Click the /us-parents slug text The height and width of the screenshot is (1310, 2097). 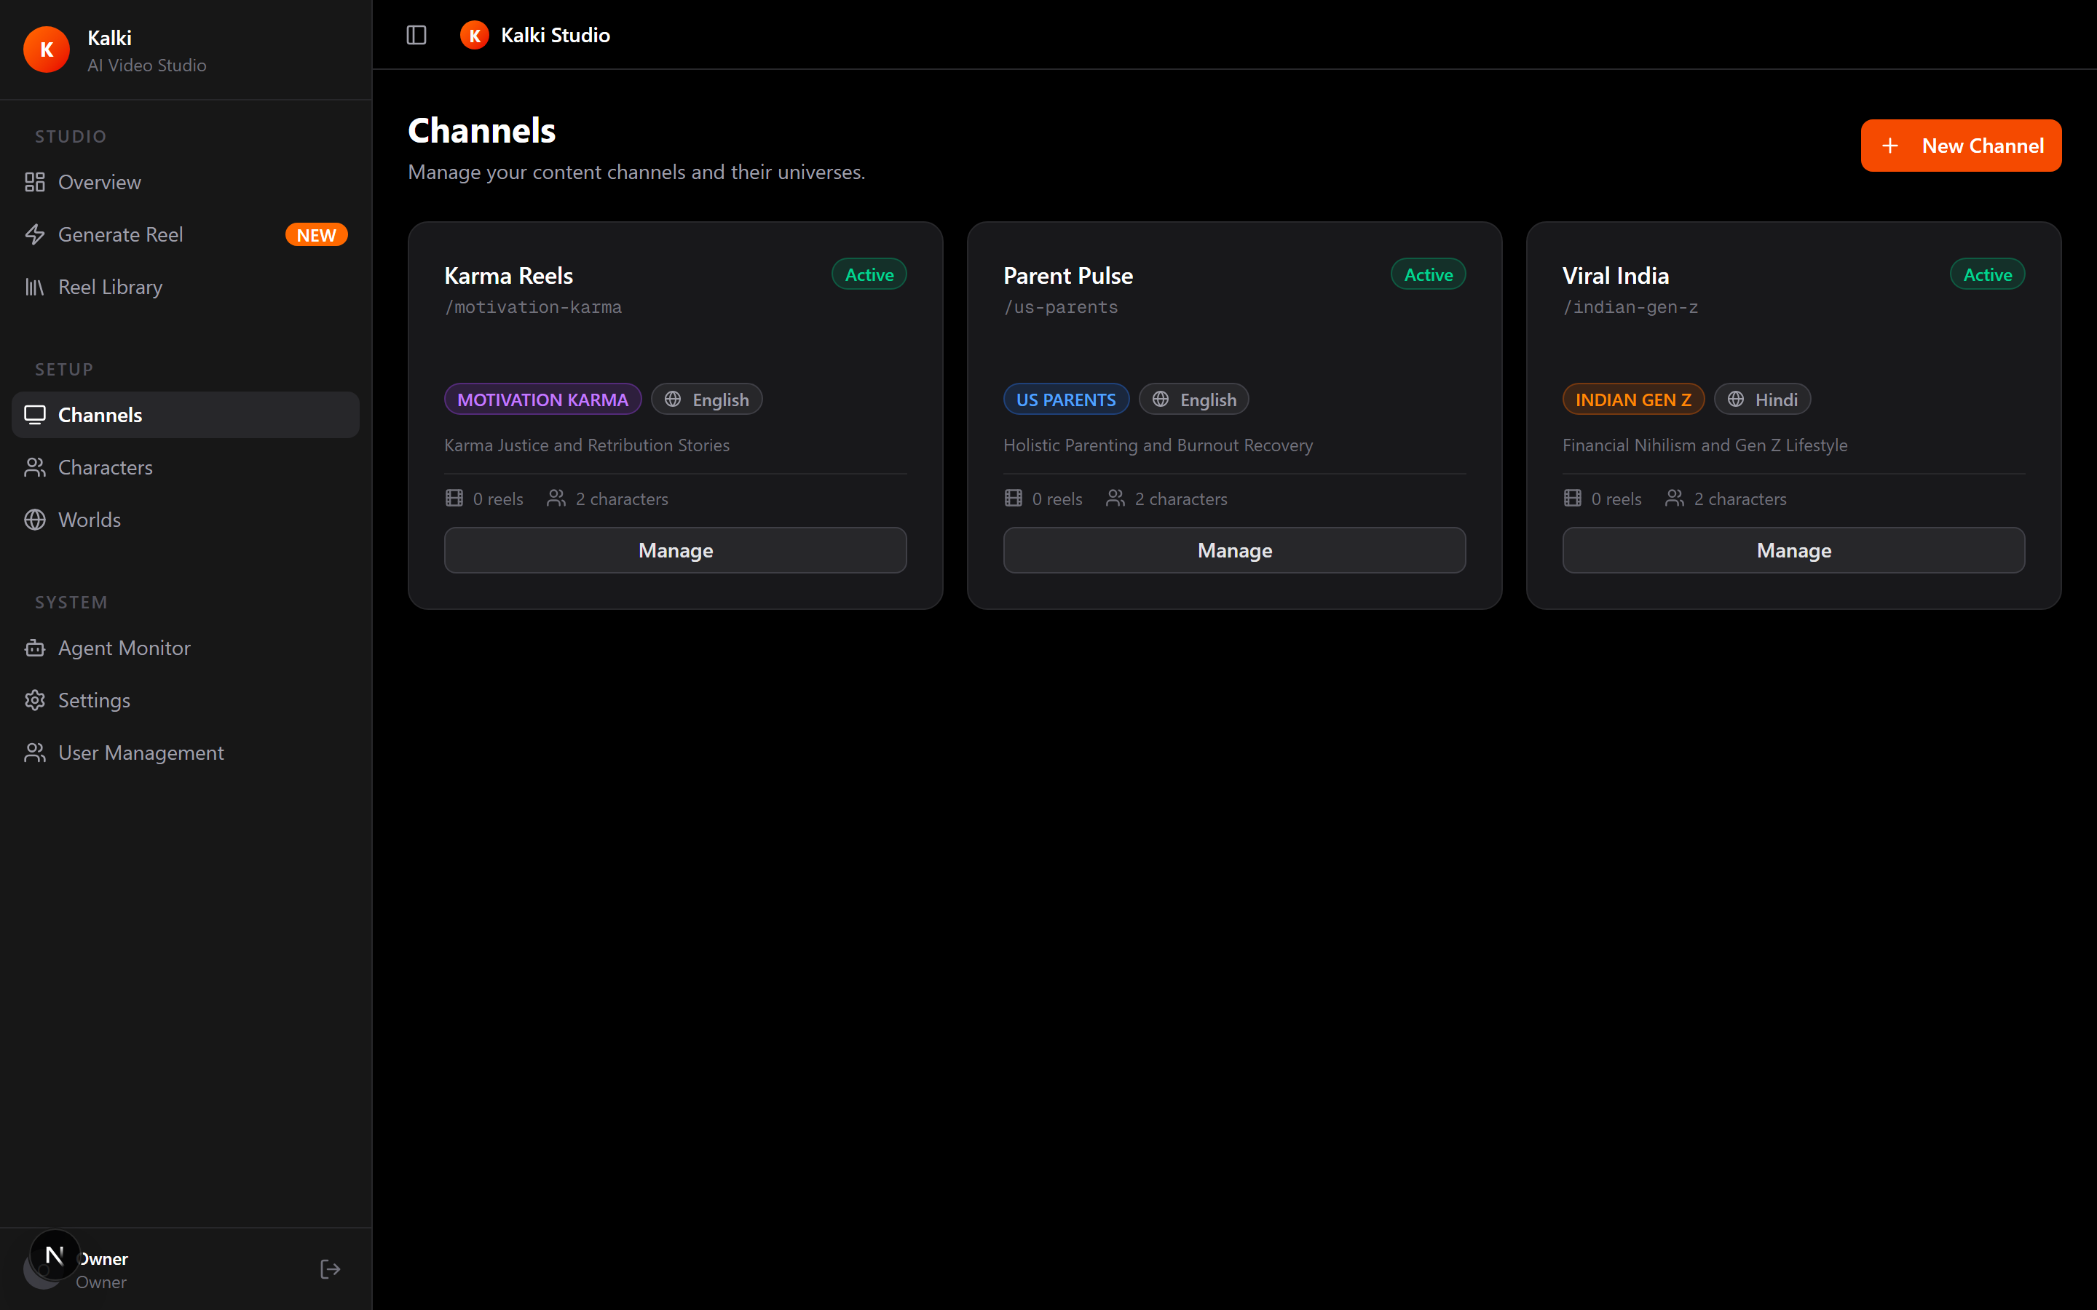1061,306
